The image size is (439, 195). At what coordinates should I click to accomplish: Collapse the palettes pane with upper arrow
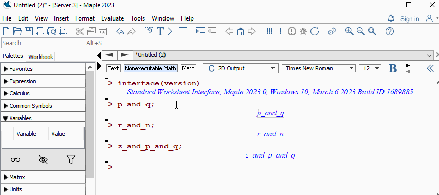point(99,55)
